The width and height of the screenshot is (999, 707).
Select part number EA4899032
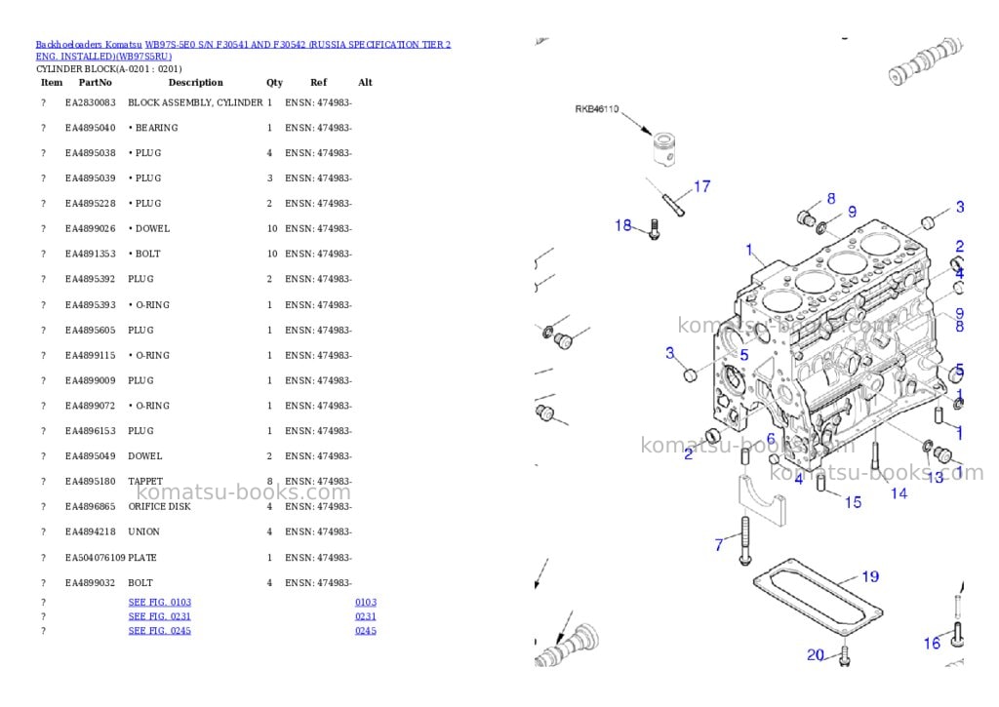click(91, 583)
